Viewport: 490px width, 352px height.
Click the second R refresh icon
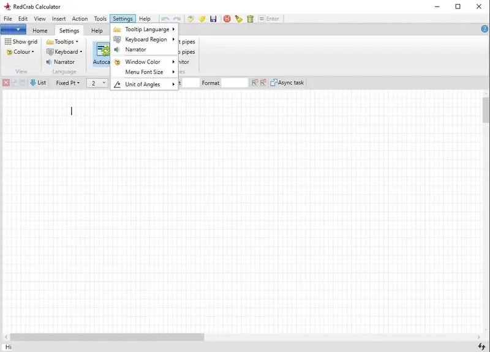[x=263, y=83]
